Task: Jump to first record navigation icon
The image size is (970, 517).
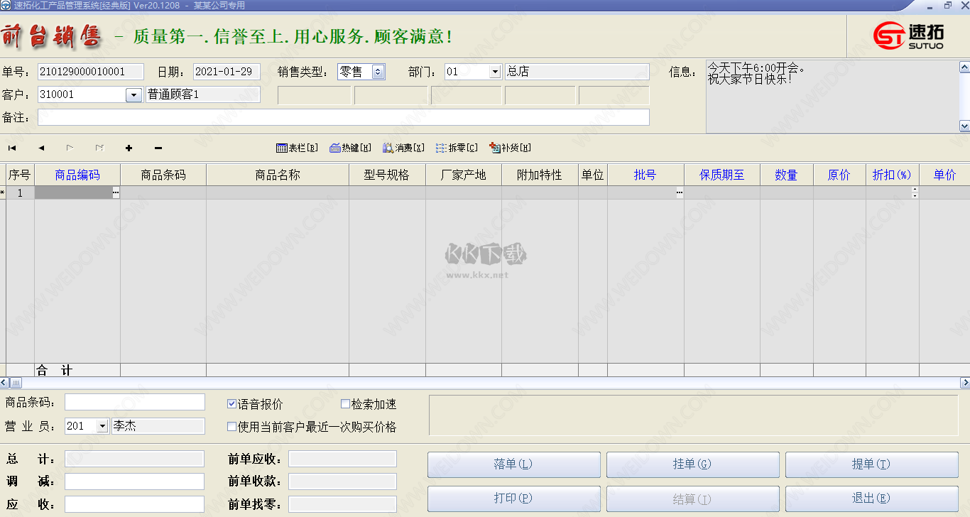Action: [11, 148]
